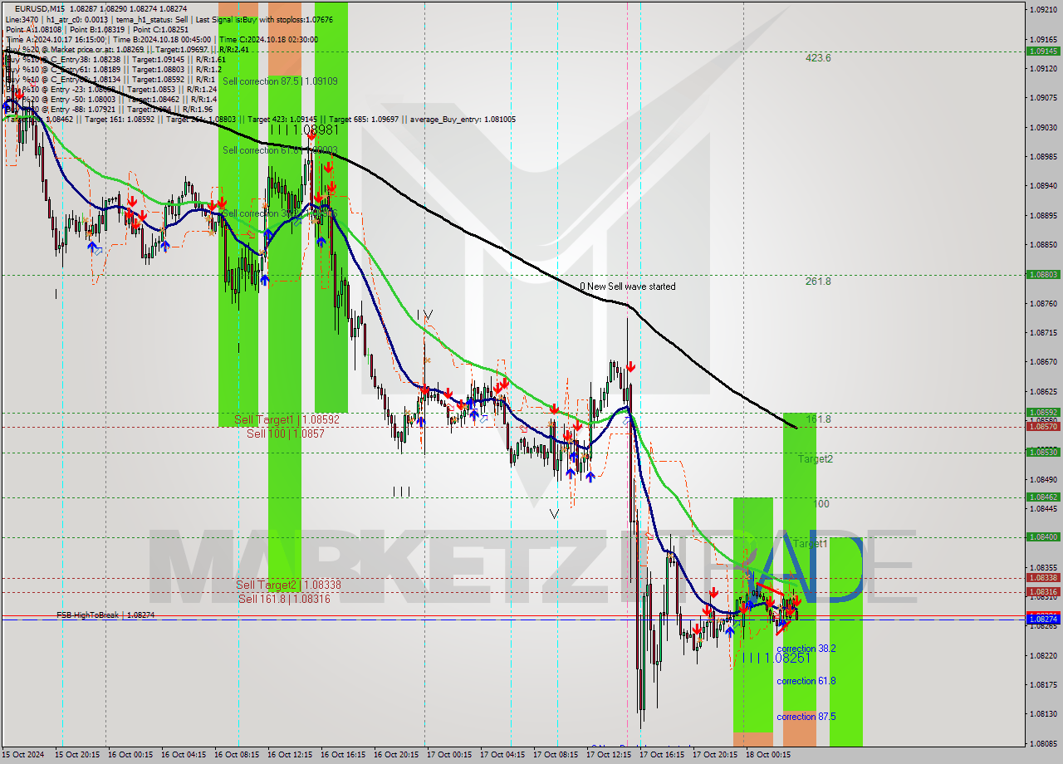Click the 'correction 87.5' blue label

click(x=806, y=717)
